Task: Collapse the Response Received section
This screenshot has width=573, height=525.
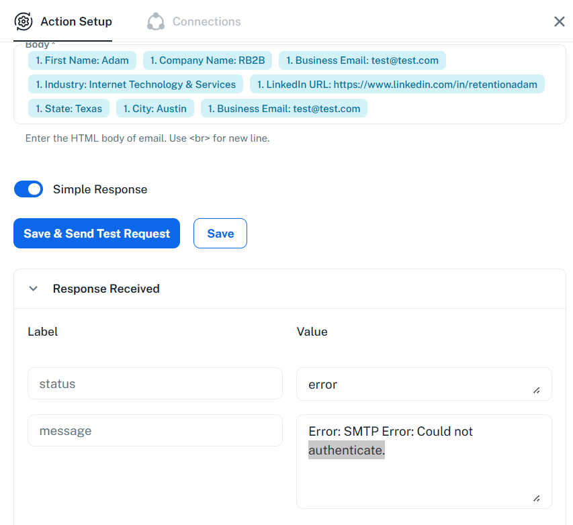Action: (33, 289)
